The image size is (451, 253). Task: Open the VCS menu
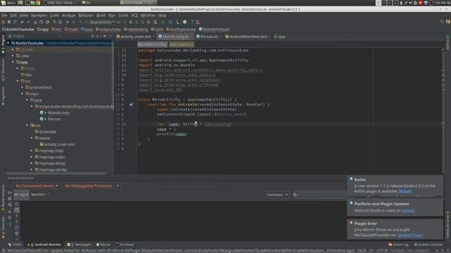click(135, 15)
